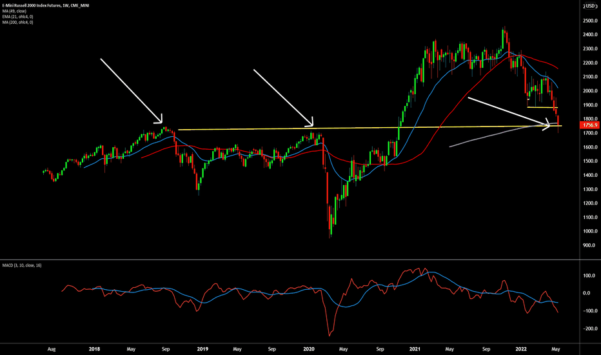Screen dimensions: 601x355
Task: Click the 2018 label on time axis
Action: [94, 349]
